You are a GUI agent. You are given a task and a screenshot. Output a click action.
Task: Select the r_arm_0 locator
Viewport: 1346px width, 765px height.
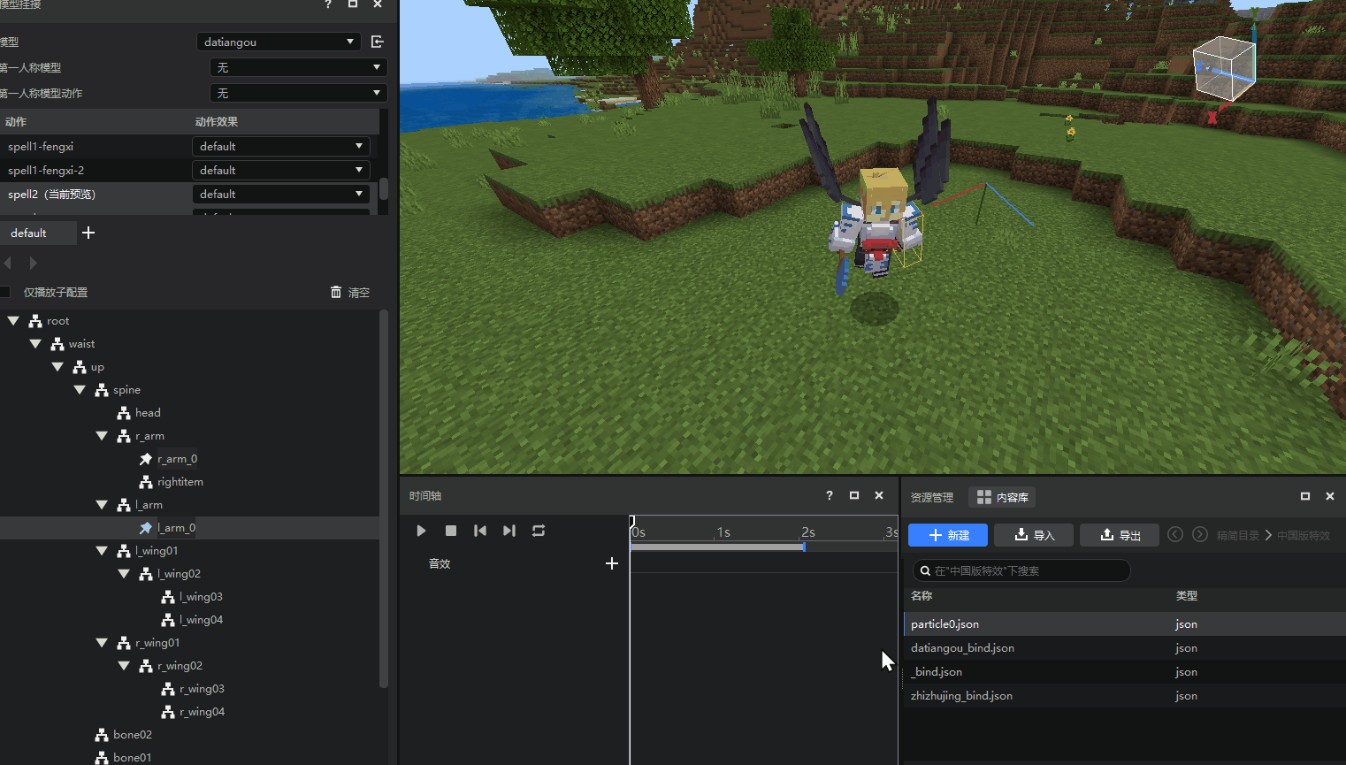(x=177, y=459)
